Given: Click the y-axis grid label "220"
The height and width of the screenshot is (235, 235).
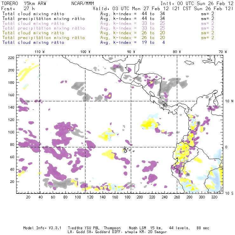Looking at the screenshot, I should pos(11,58).
